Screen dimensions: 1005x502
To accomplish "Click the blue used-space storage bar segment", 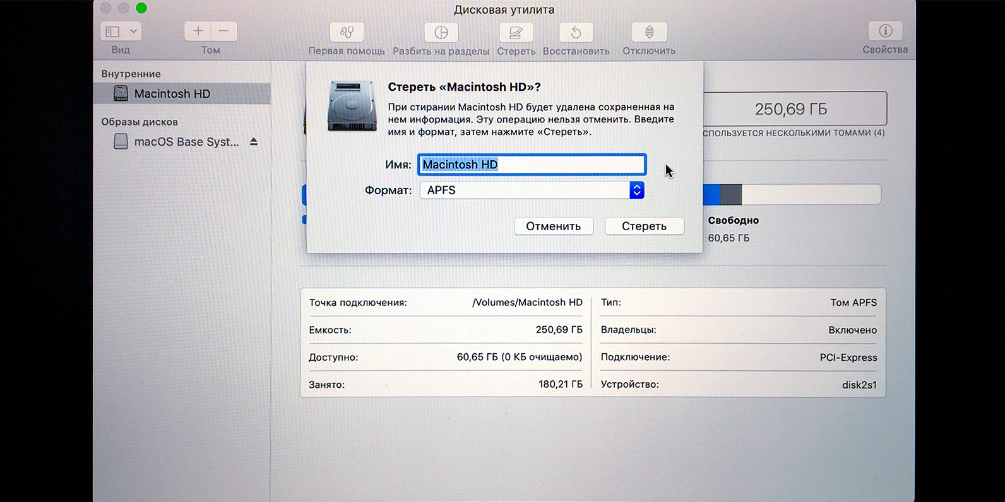I will point(711,194).
